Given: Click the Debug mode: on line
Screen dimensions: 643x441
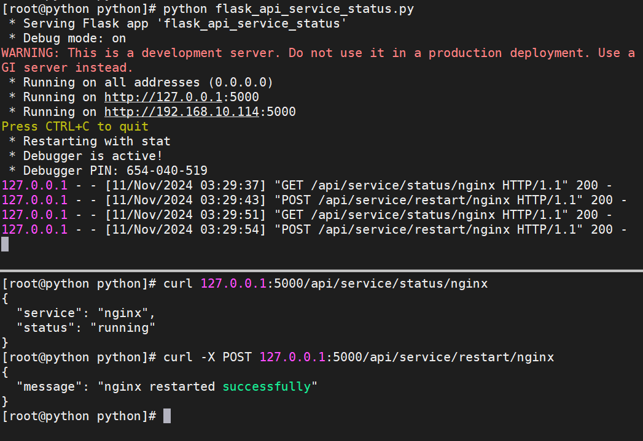Looking at the screenshot, I should coord(74,38).
